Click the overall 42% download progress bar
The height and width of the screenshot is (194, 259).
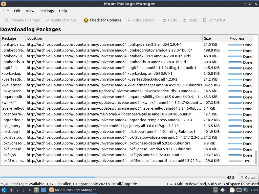(x=113, y=177)
